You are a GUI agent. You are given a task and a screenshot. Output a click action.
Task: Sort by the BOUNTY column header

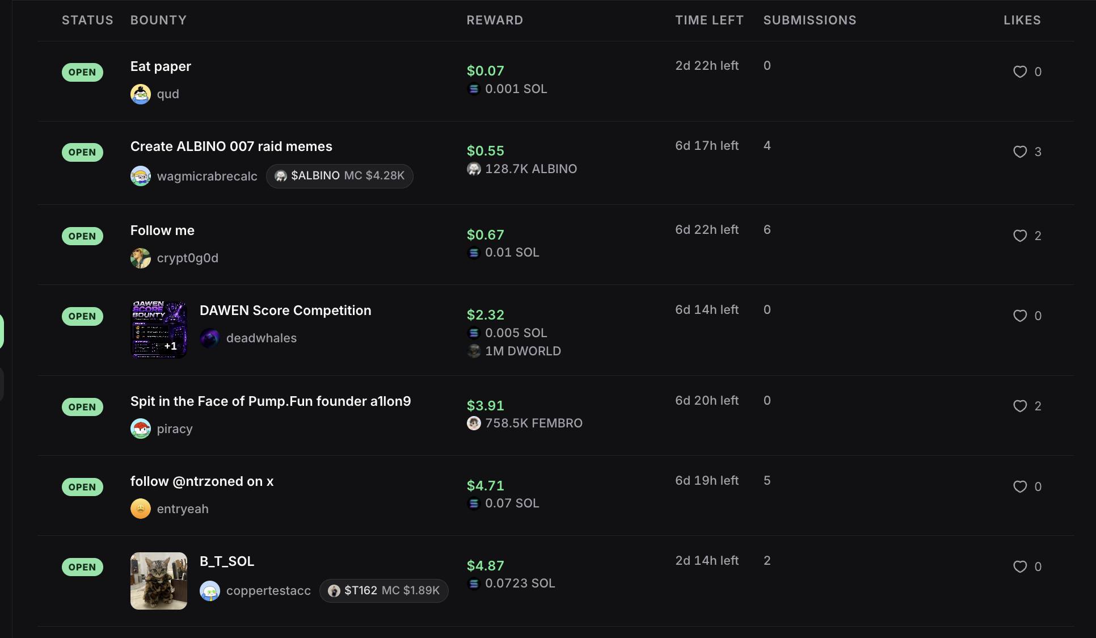pyautogui.click(x=158, y=20)
